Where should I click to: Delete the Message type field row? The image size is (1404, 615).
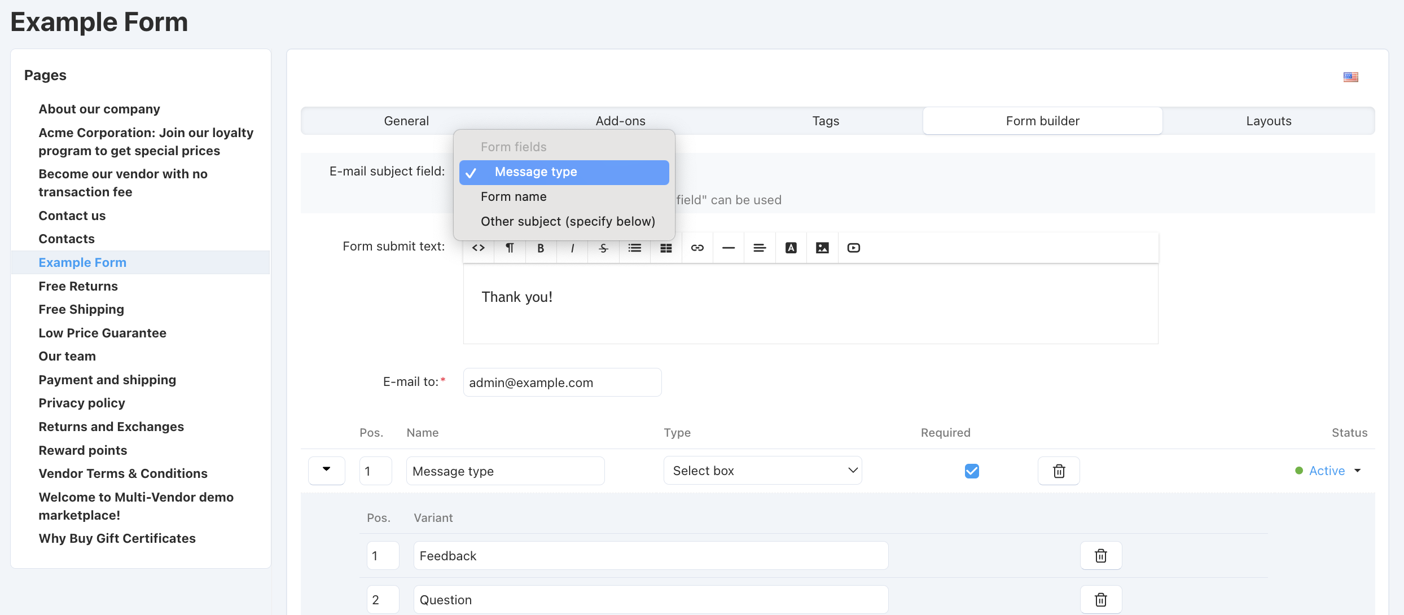(1059, 471)
